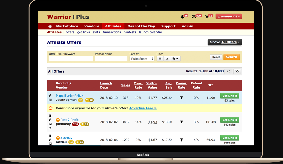The image size is (283, 164).
Task: Focus the Offer Title / Keyword field
Action: coord(71,59)
